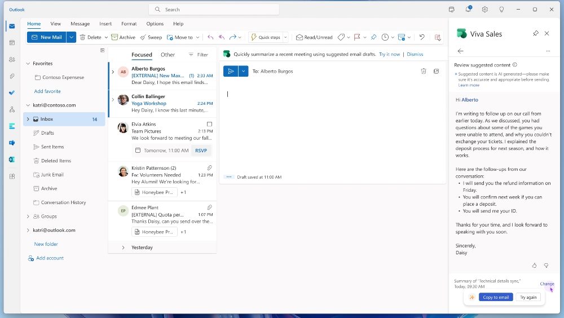This screenshot has height=318, width=564.
Task: Open Mail in the left app rail
Action: pyautogui.click(x=12, y=26)
